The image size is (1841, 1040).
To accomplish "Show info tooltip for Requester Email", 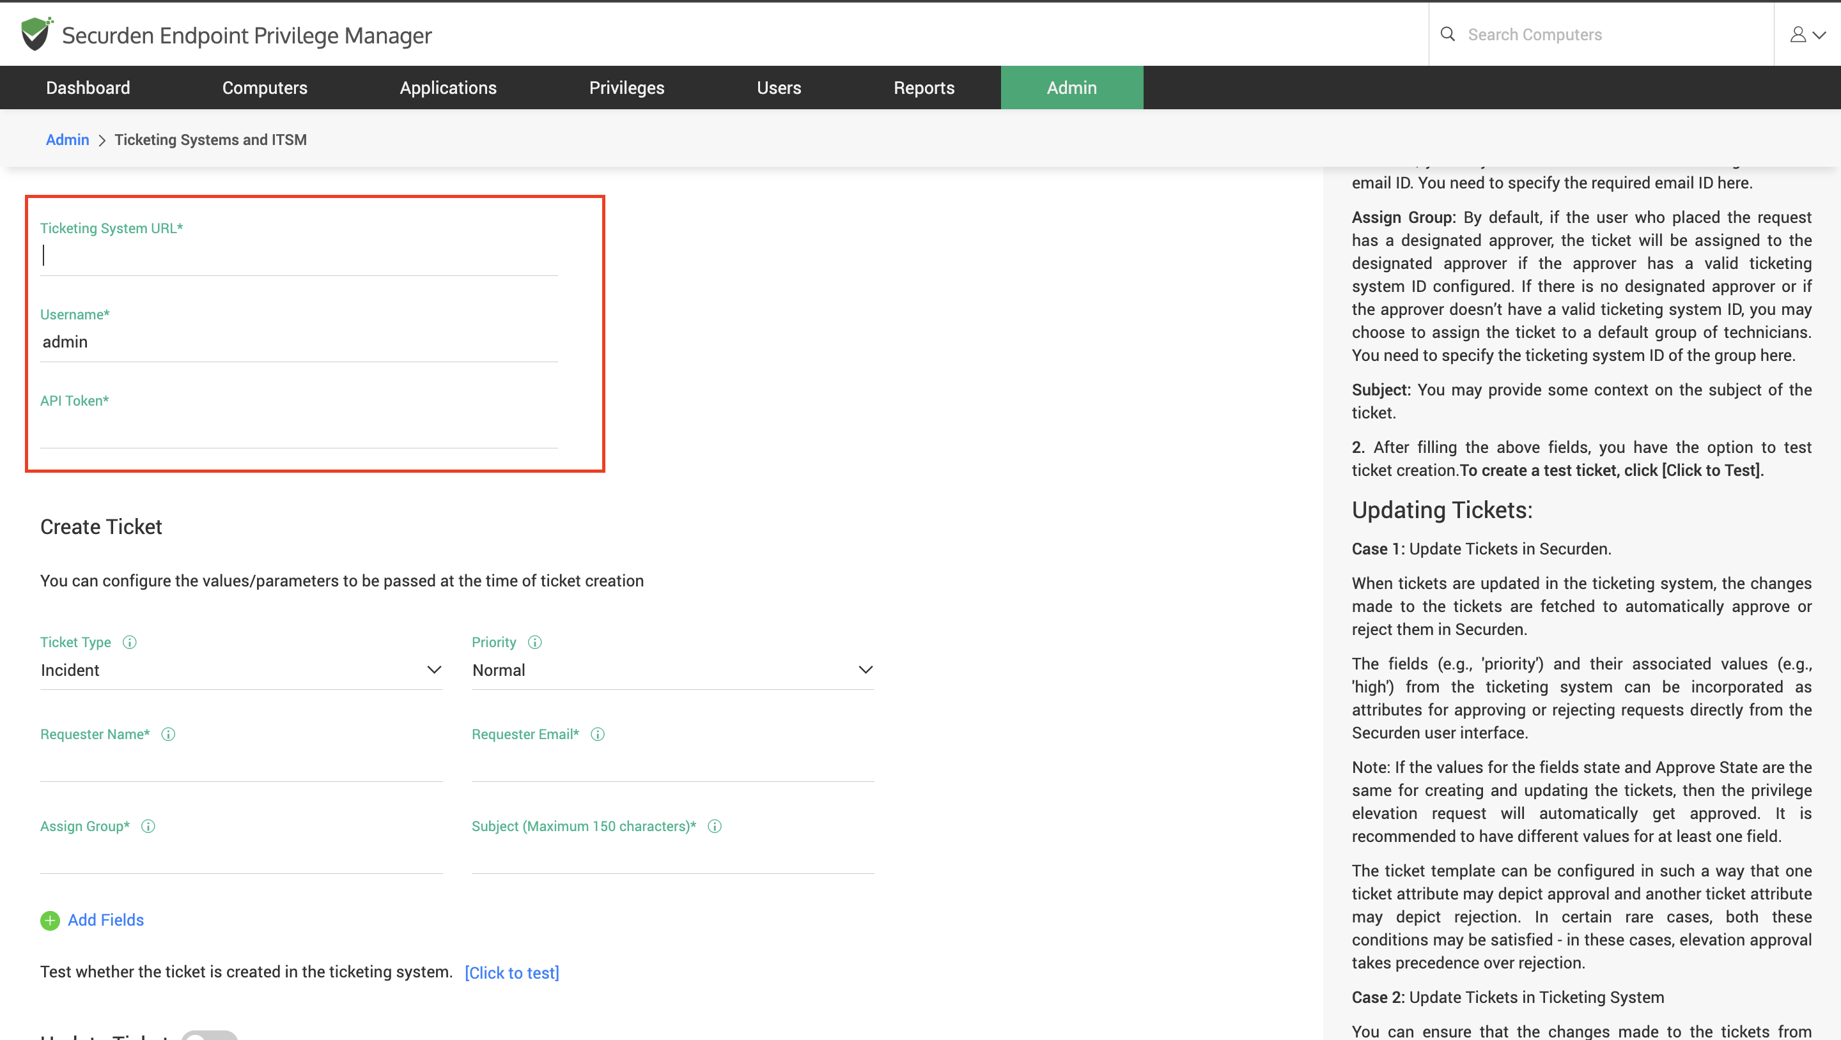I will (598, 734).
